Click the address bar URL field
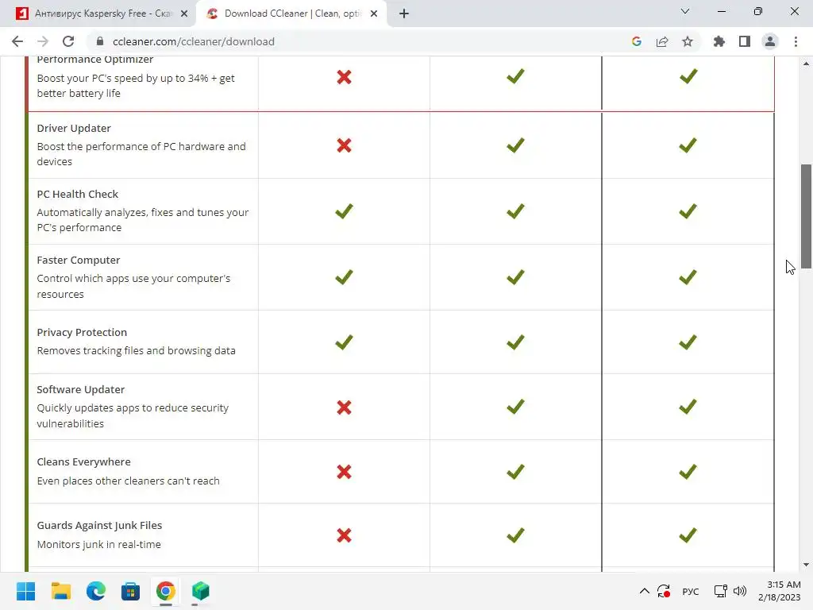 pyautogui.click(x=358, y=41)
